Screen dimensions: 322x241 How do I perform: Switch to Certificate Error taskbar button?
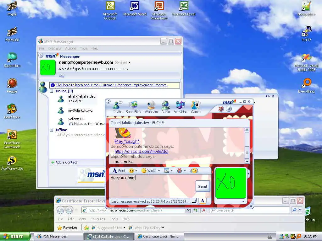coord(159,236)
